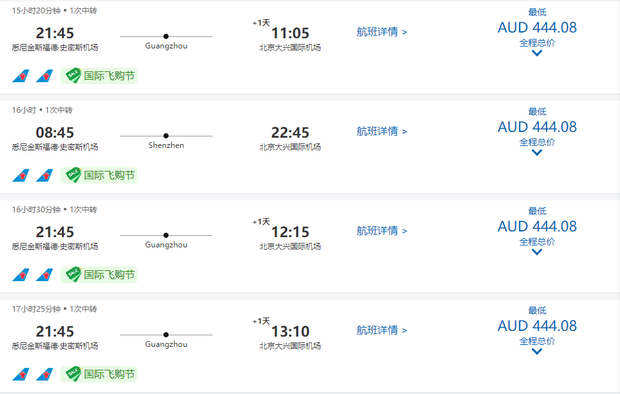Click second China Southern logo on 11:05 arrival flight

(44, 77)
